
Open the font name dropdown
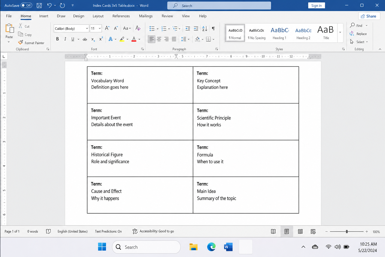(87, 28)
